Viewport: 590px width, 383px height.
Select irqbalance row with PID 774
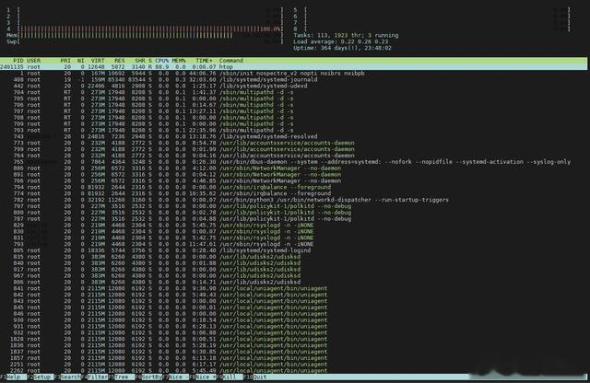[293, 193]
